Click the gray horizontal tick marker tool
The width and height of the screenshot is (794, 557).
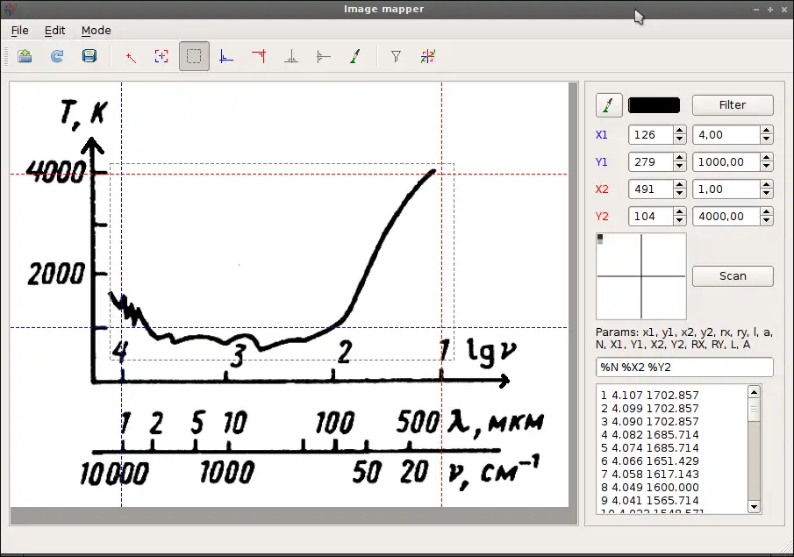[323, 57]
